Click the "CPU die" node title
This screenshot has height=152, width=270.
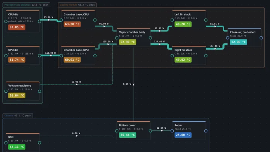(13, 15)
